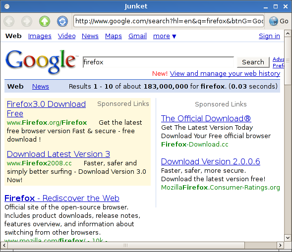The height and width of the screenshot is (252, 292).
Task: Open the Images link
Action: [x=40, y=36]
